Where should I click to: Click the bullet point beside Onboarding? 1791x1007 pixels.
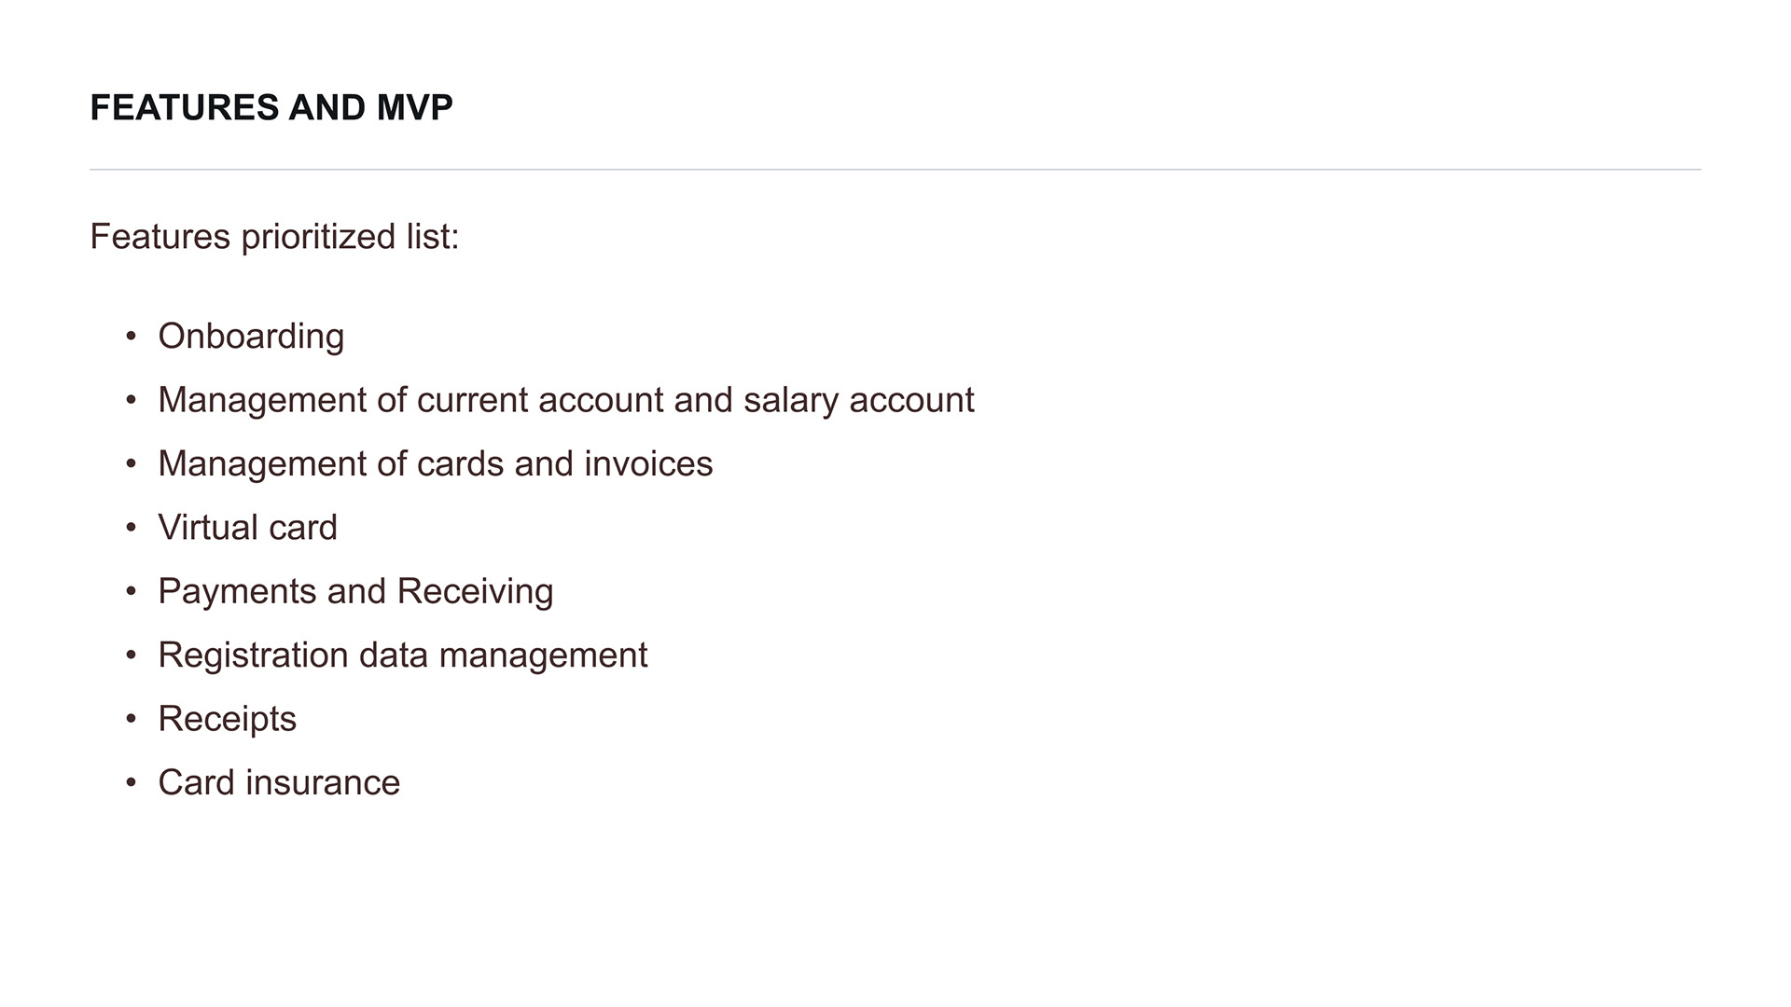click(x=132, y=337)
